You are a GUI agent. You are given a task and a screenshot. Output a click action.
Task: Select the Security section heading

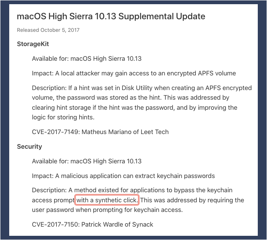(29, 147)
